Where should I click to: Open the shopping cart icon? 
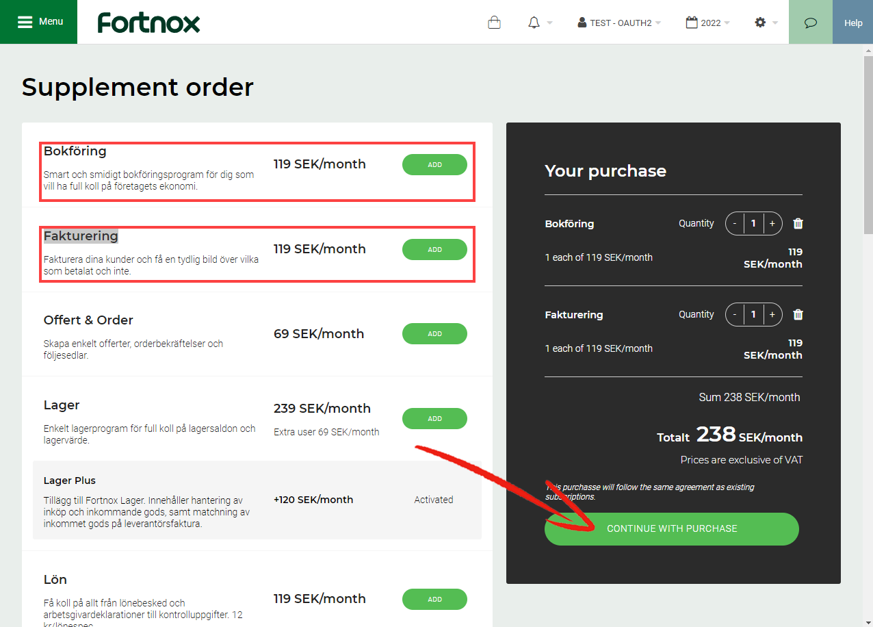(x=494, y=22)
